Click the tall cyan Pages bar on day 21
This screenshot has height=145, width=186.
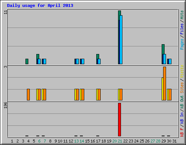click(121, 40)
